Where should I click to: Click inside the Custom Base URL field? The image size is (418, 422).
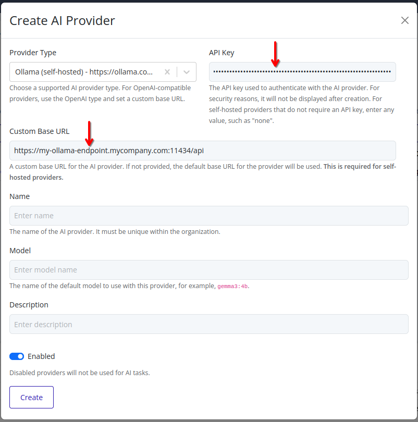208,150
